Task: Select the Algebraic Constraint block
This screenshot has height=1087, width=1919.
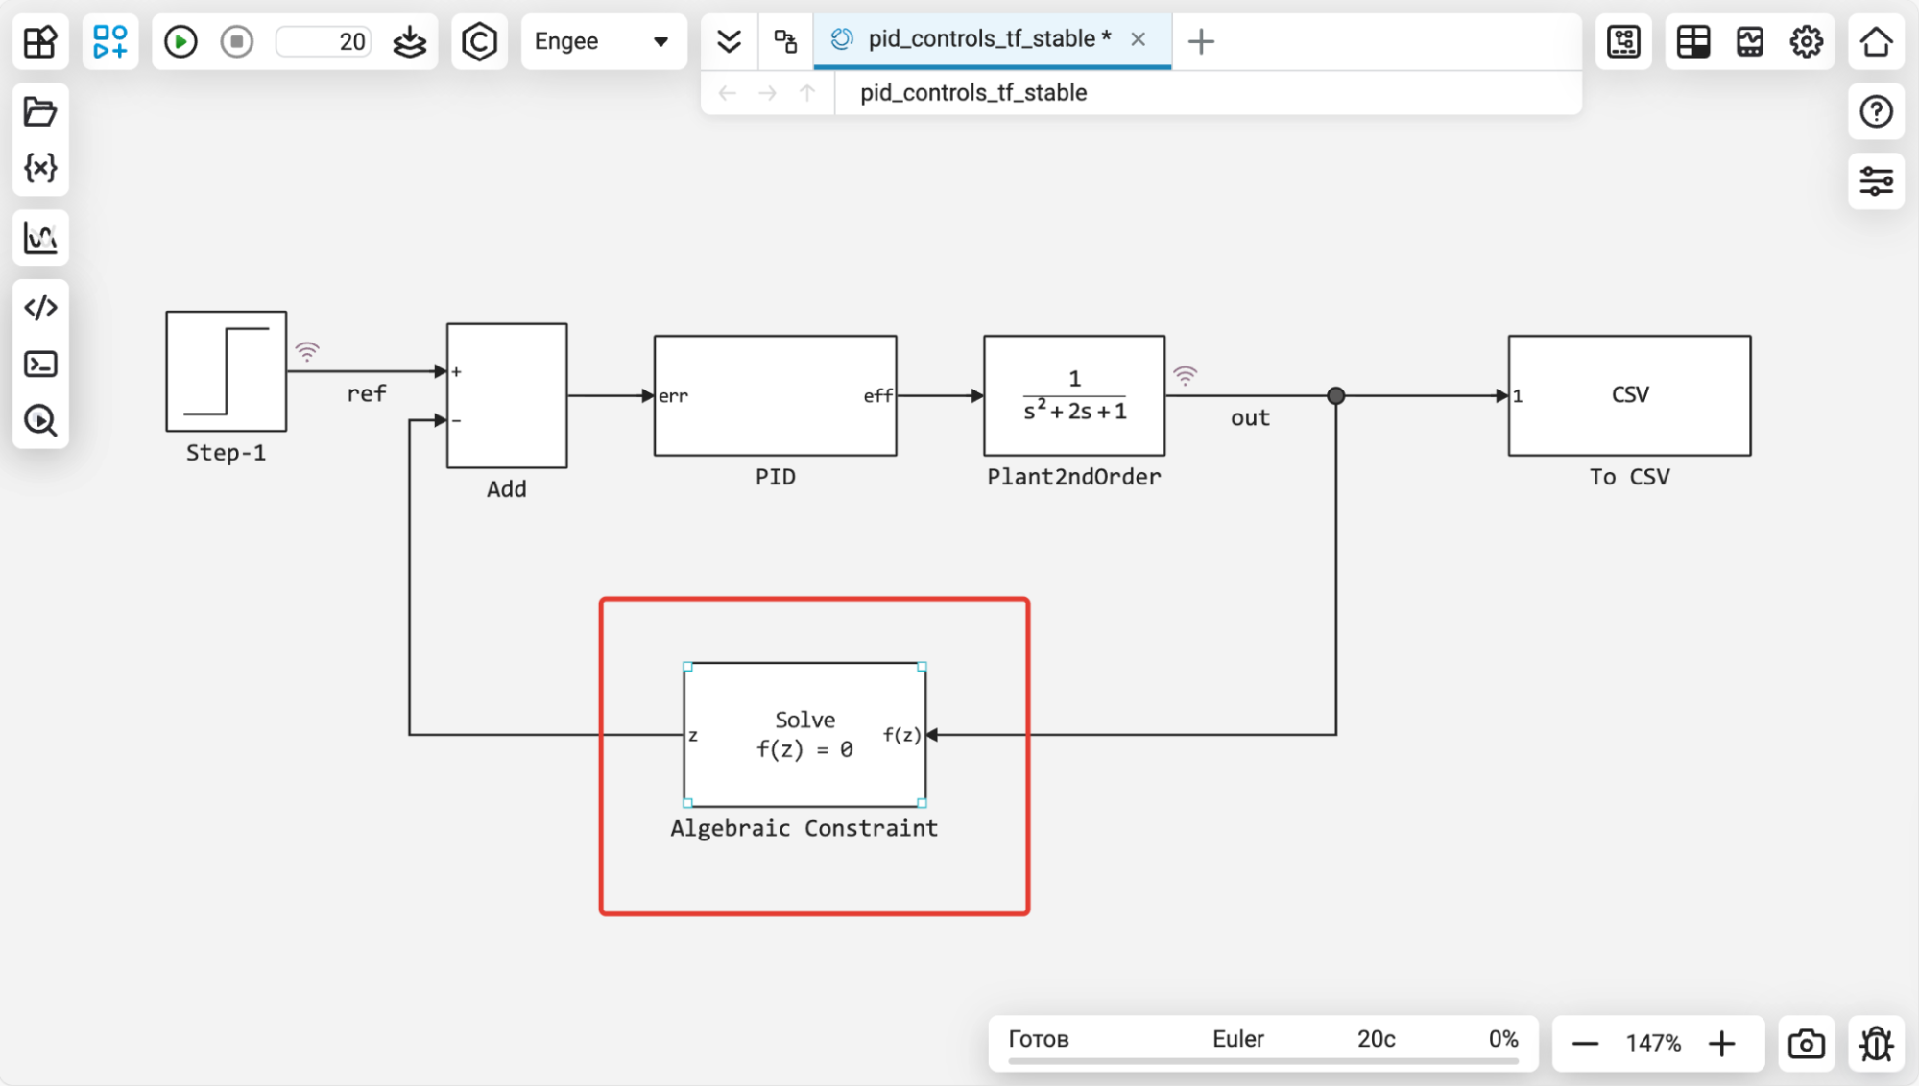Action: [x=804, y=735]
